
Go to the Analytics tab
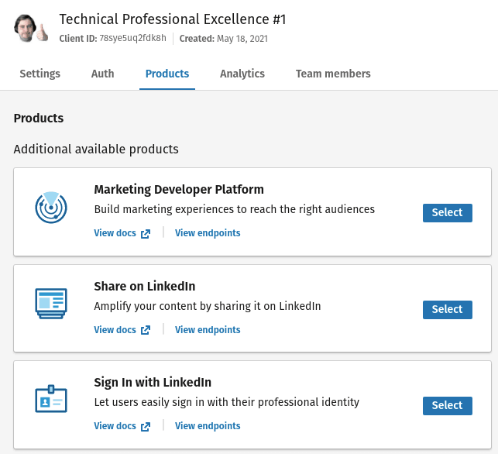(242, 74)
